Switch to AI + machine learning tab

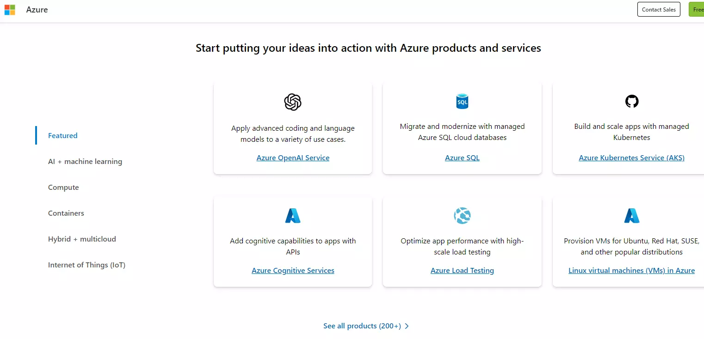click(85, 161)
